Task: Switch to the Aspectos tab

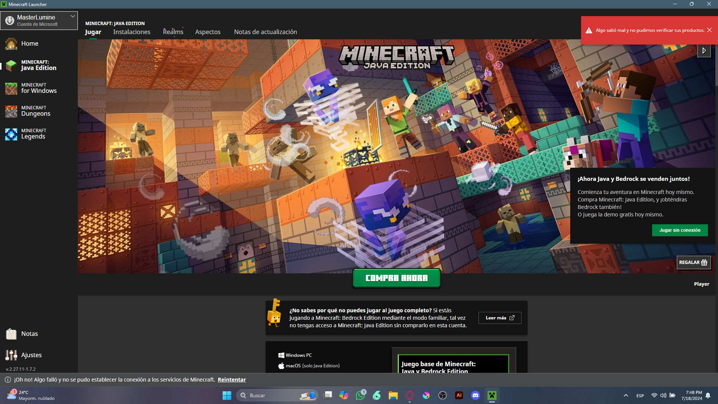Action: tap(208, 32)
